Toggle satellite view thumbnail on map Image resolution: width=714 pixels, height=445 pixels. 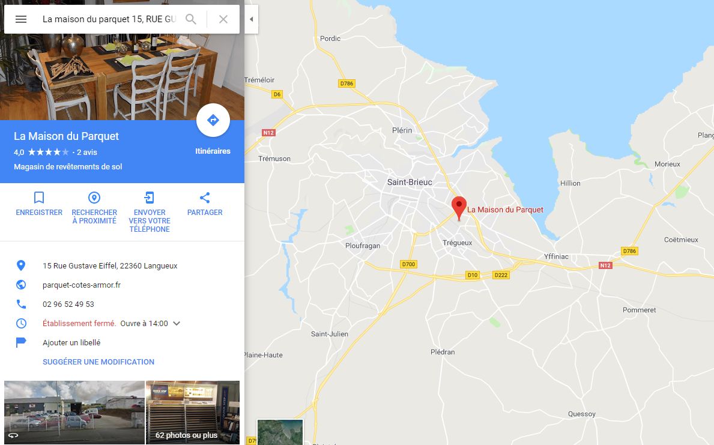[280, 432]
